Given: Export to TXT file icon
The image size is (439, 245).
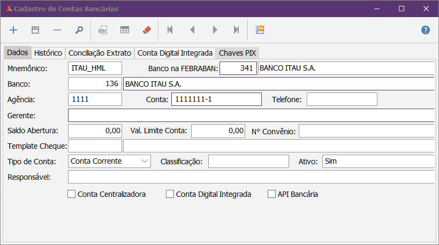Looking at the screenshot, I should pyautogui.click(x=102, y=30).
